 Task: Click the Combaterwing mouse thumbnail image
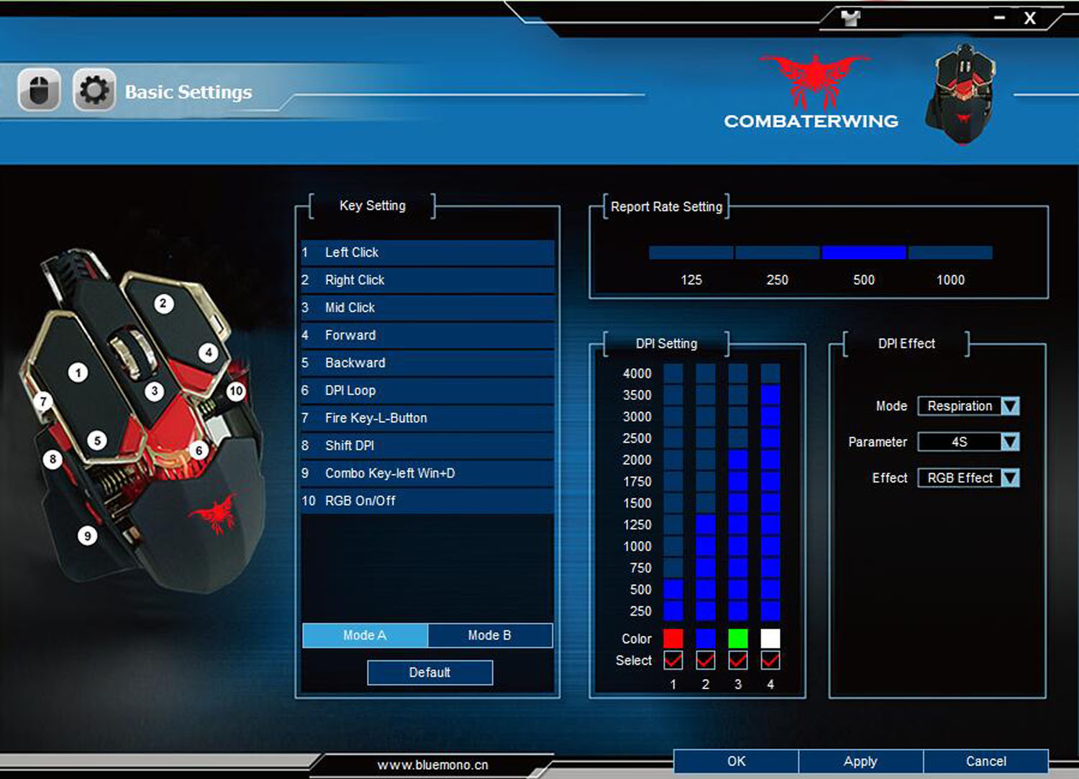click(962, 94)
